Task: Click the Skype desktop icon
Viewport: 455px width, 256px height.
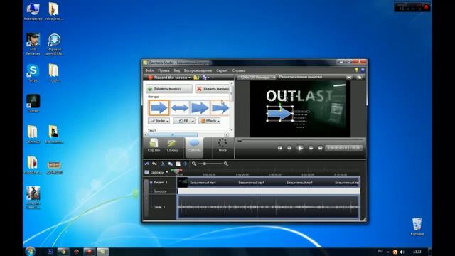Action: [33, 73]
